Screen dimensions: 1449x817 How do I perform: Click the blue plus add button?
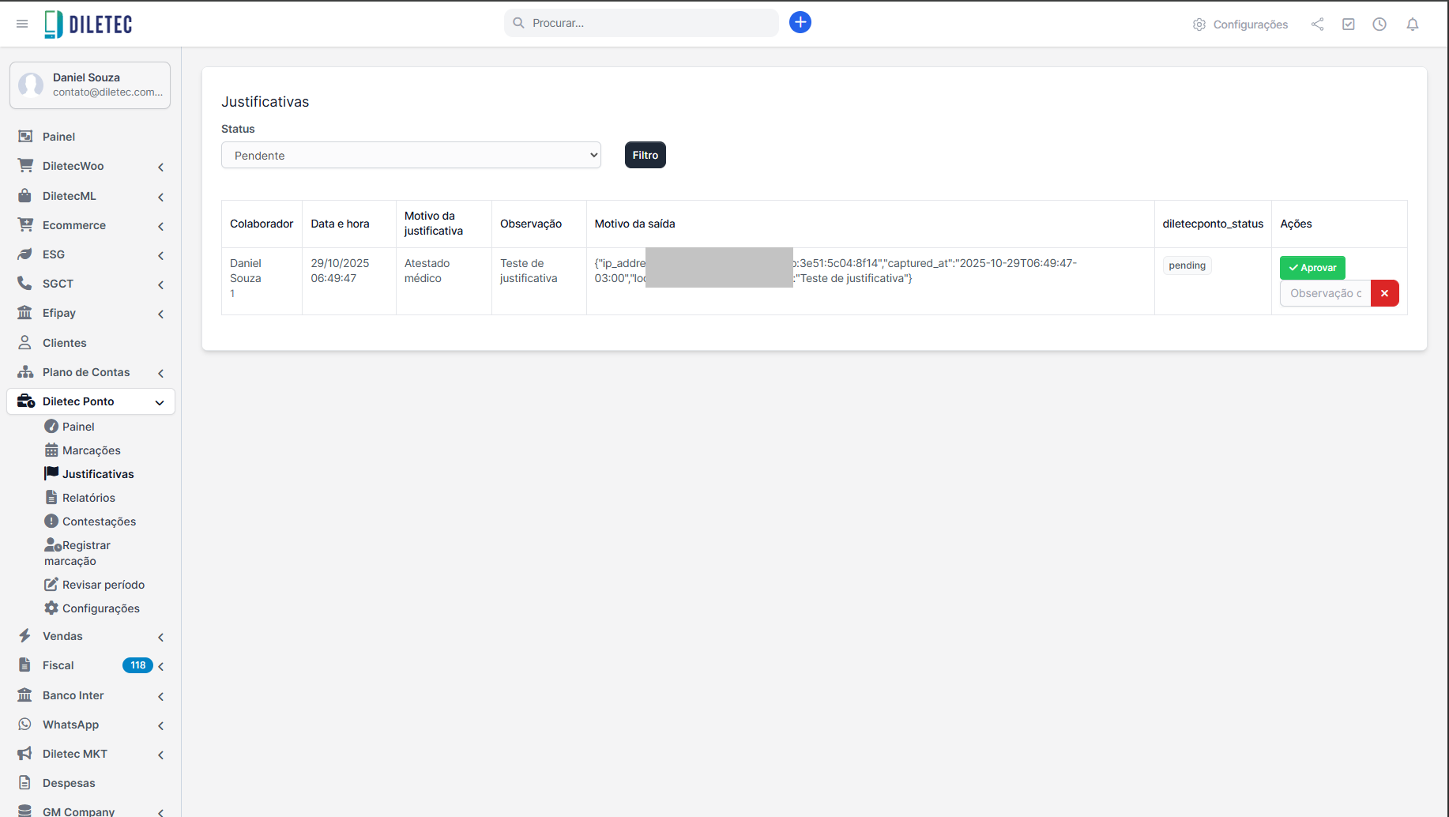(x=800, y=22)
